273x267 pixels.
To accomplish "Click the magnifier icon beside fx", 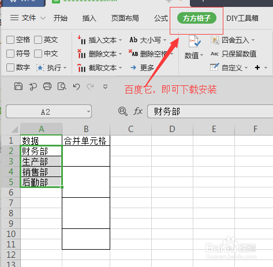I will coord(123,111).
